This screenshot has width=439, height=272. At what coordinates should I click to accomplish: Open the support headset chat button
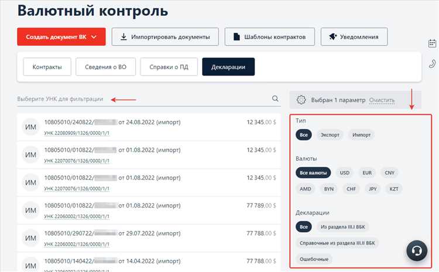point(417,250)
